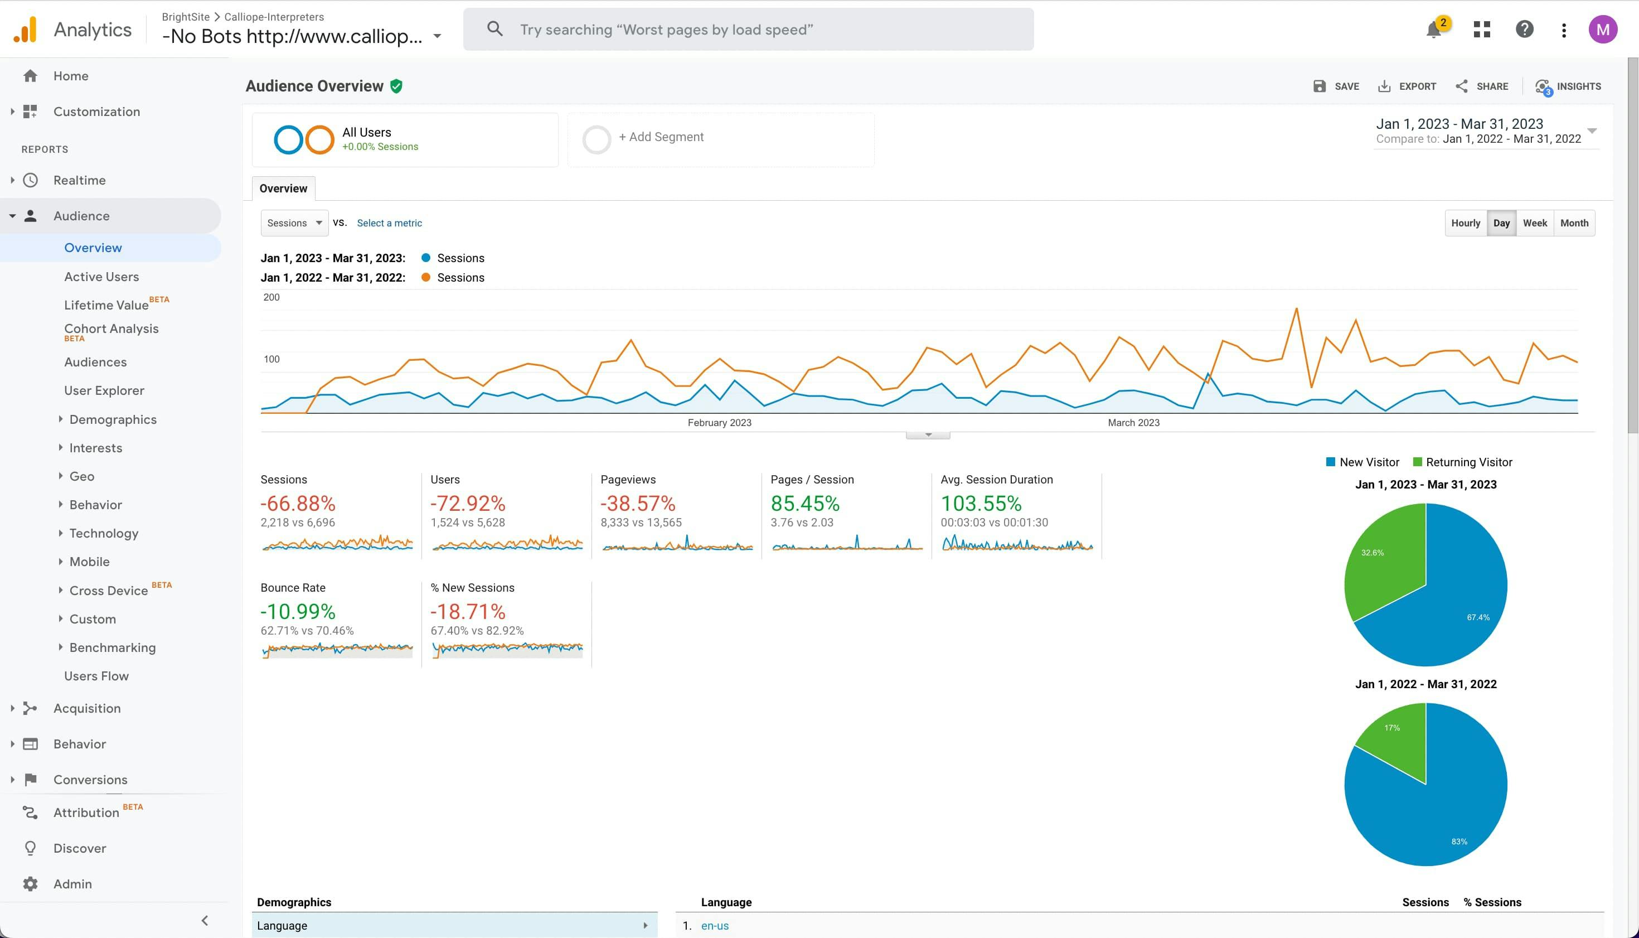Open the notifications bell
Screen dimensions: 1639x938
(1433, 30)
